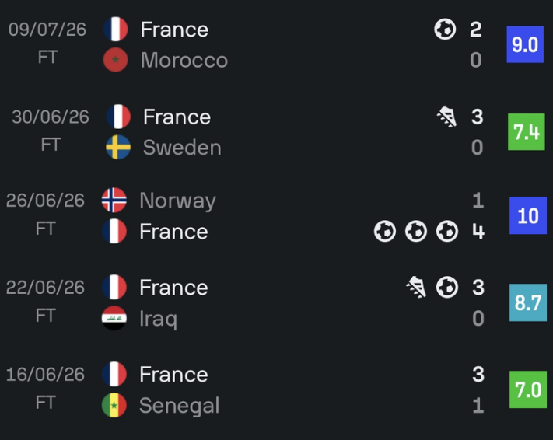Select the green 7.0 rating badge
The width and height of the screenshot is (553, 440).
coord(528,389)
